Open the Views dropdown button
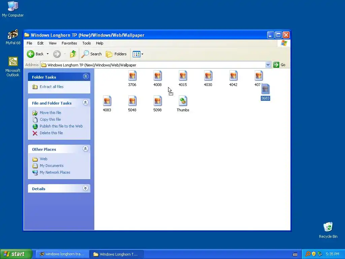Image resolution: width=345 pixels, height=259 pixels. pyautogui.click(x=138, y=54)
